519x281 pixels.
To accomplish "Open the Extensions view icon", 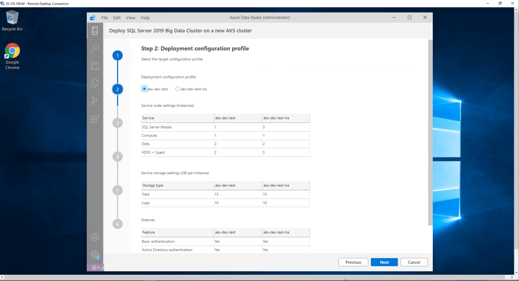I will [x=94, y=118].
